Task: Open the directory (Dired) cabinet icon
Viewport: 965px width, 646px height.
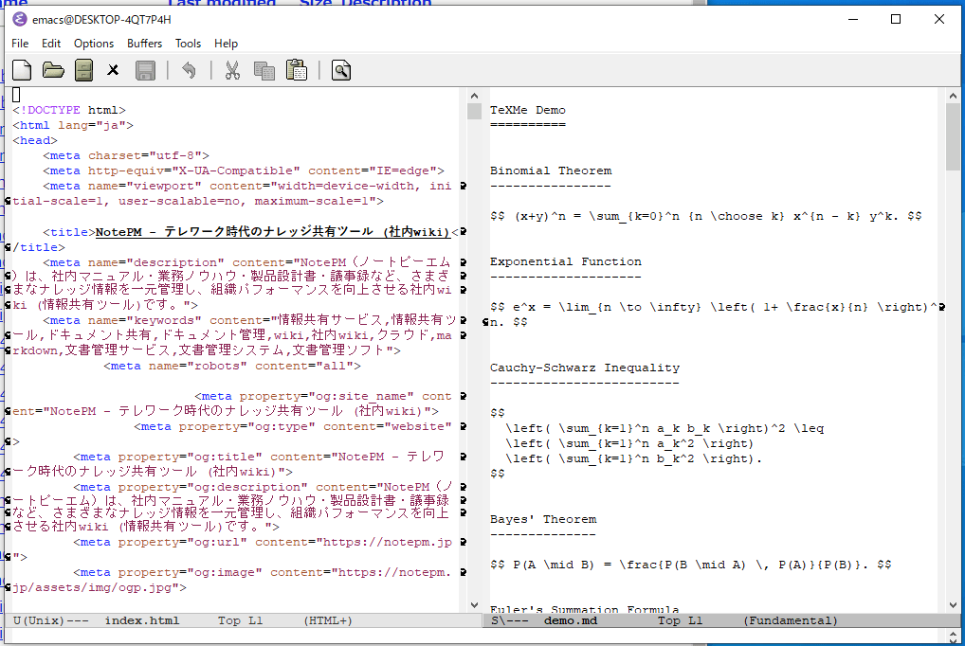Action: click(83, 70)
